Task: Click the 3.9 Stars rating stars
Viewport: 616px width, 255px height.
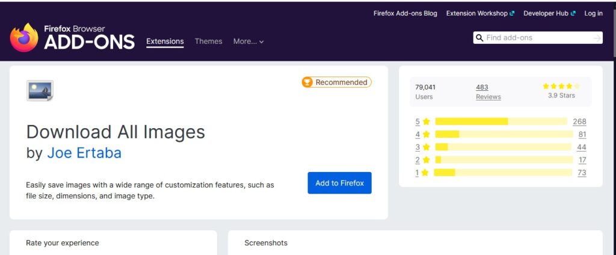Action: tap(561, 86)
